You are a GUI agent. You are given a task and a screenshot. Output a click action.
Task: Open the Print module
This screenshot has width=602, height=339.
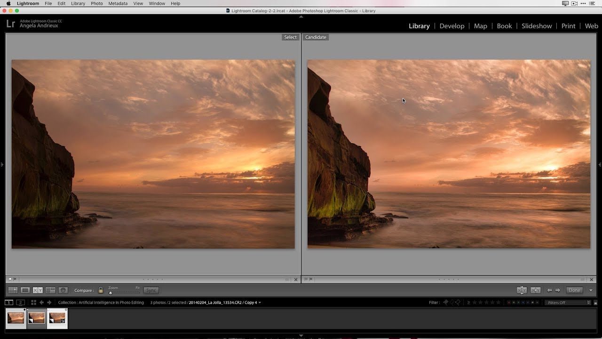[568, 26]
